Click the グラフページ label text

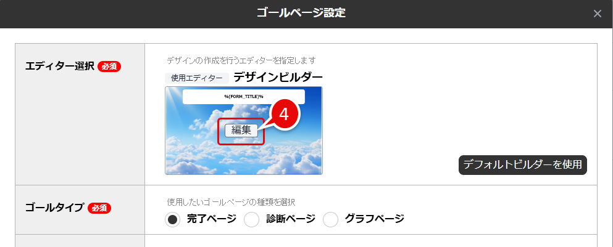[375, 219]
